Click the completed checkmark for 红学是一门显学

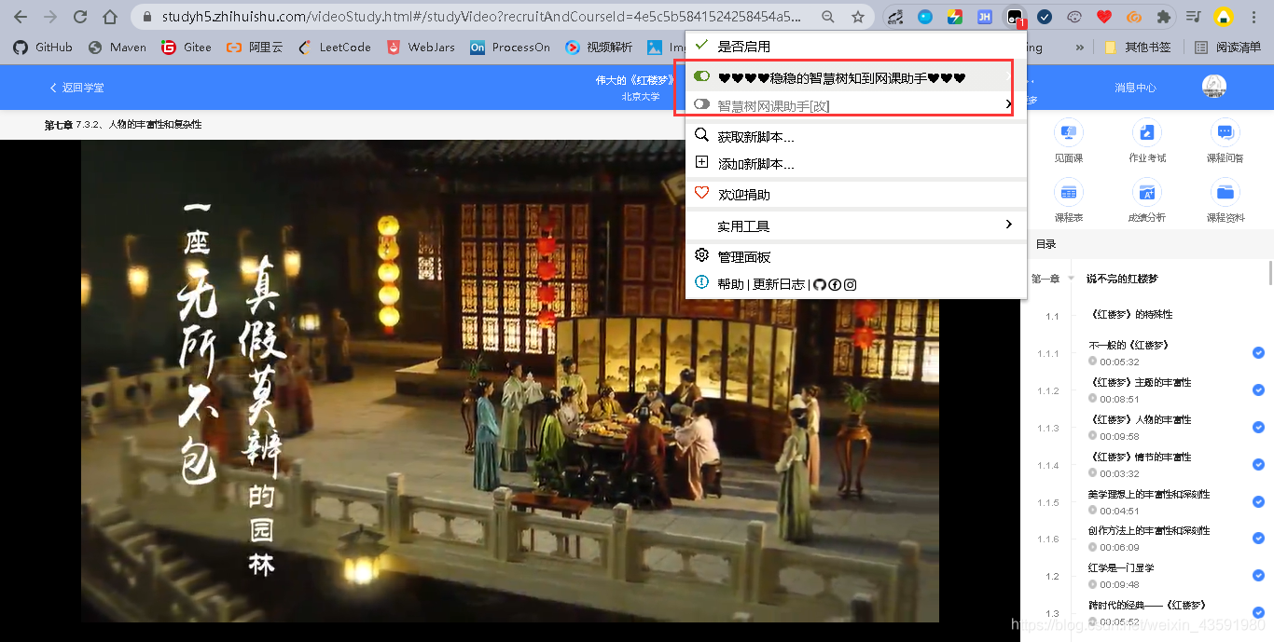coord(1258,575)
